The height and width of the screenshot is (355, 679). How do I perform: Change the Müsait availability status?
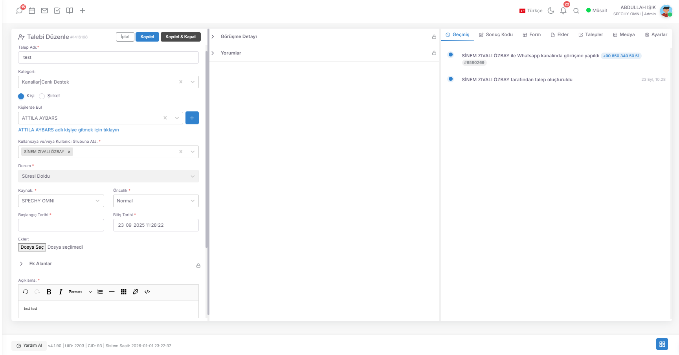596,11
